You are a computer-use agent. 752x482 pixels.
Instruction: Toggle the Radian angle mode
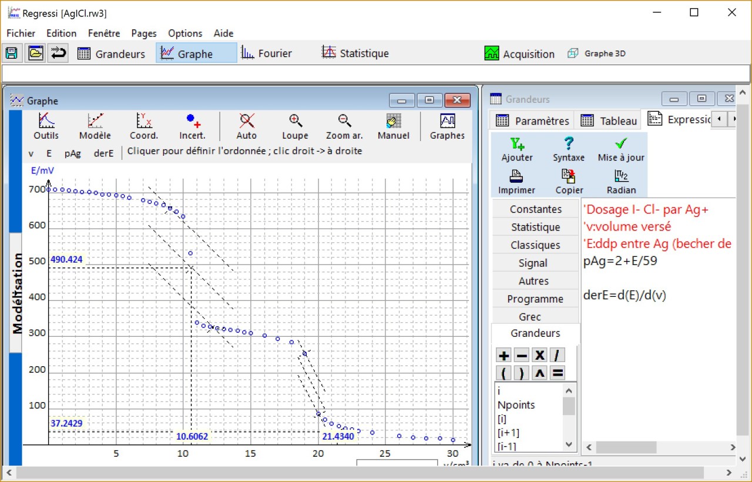coord(622,182)
